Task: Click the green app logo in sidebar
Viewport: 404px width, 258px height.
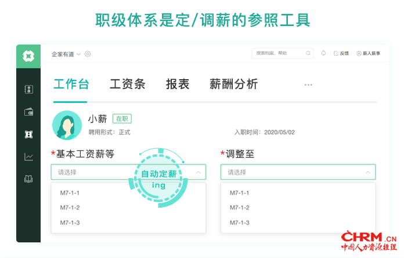Action: coord(28,56)
